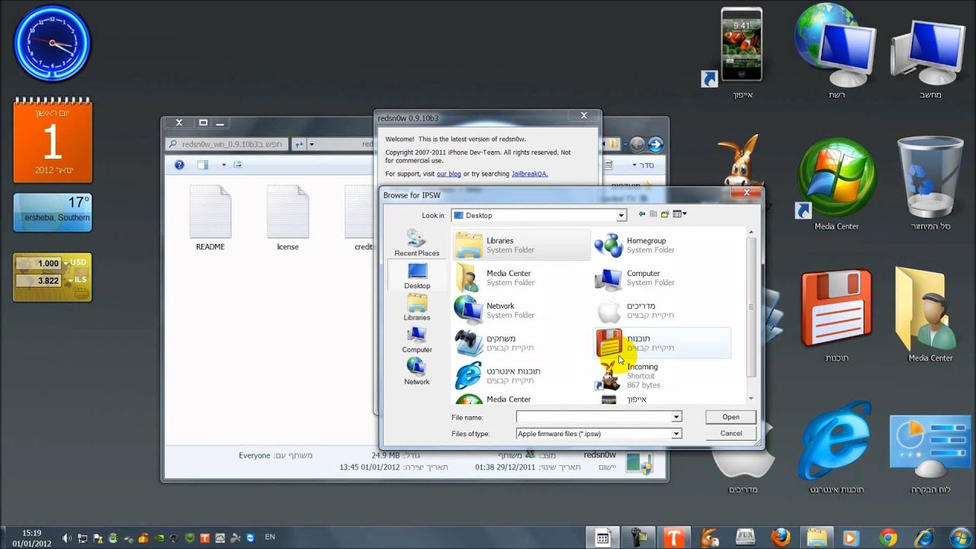
Task: Create new folder in Browse for IPSW dialog
Action: pos(665,214)
